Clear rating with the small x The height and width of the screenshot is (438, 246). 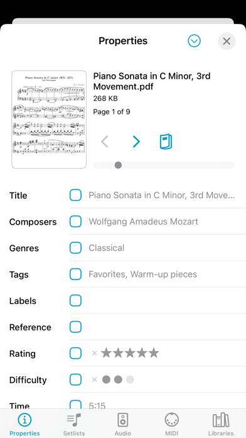tap(94, 354)
